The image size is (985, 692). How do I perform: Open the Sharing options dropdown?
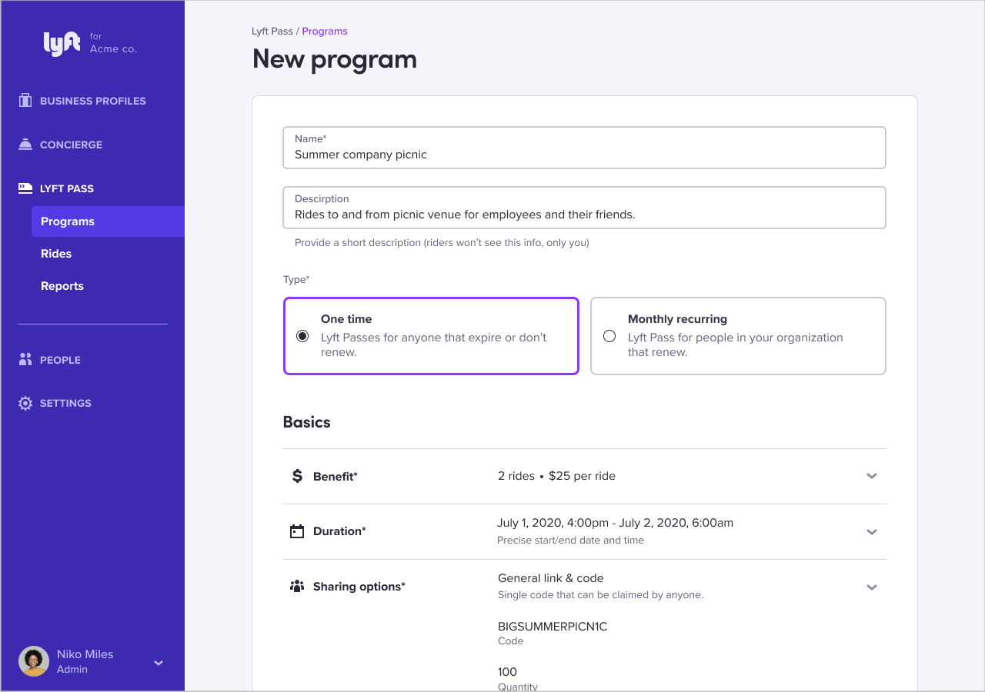click(x=872, y=586)
